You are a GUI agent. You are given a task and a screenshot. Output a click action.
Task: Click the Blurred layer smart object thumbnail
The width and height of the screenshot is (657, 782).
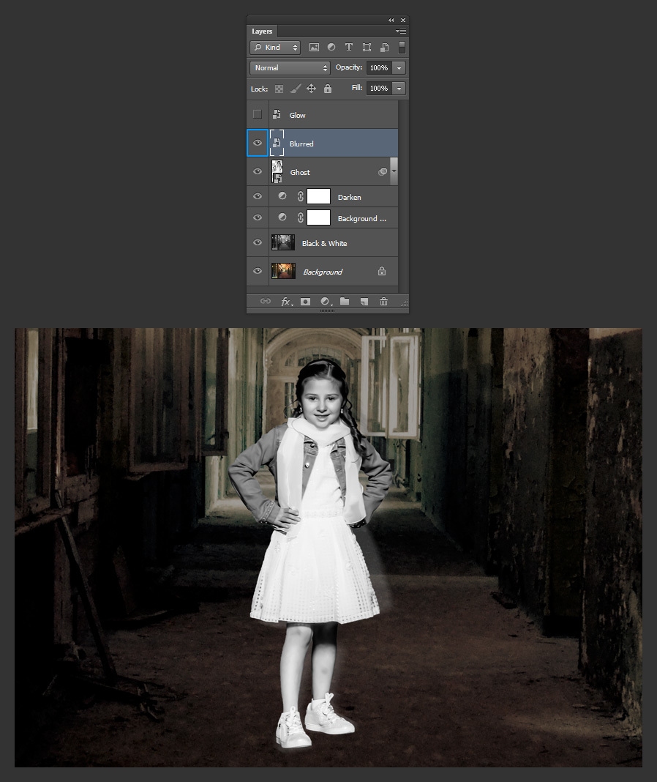coord(277,143)
